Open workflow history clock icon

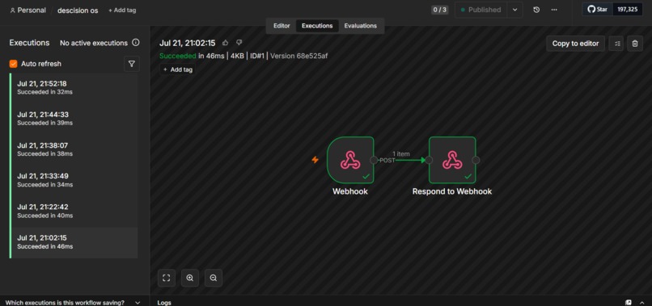point(536,10)
